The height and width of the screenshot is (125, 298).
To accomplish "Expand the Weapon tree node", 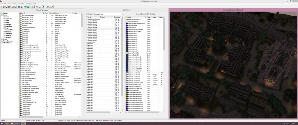I will (4, 37).
